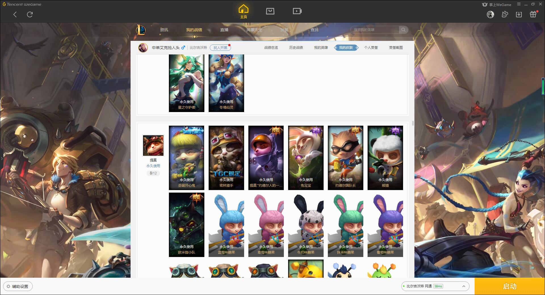The height and width of the screenshot is (295, 545).
Task: Click the 提莫 champion portrait
Action: click(153, 146)
